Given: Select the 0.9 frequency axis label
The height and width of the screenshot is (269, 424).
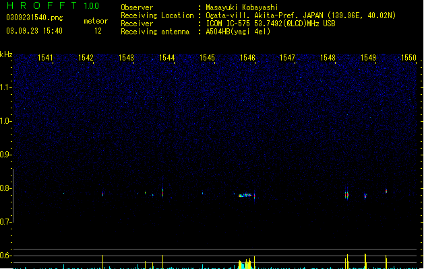Looking at the screenshot, I should (5, 155).
